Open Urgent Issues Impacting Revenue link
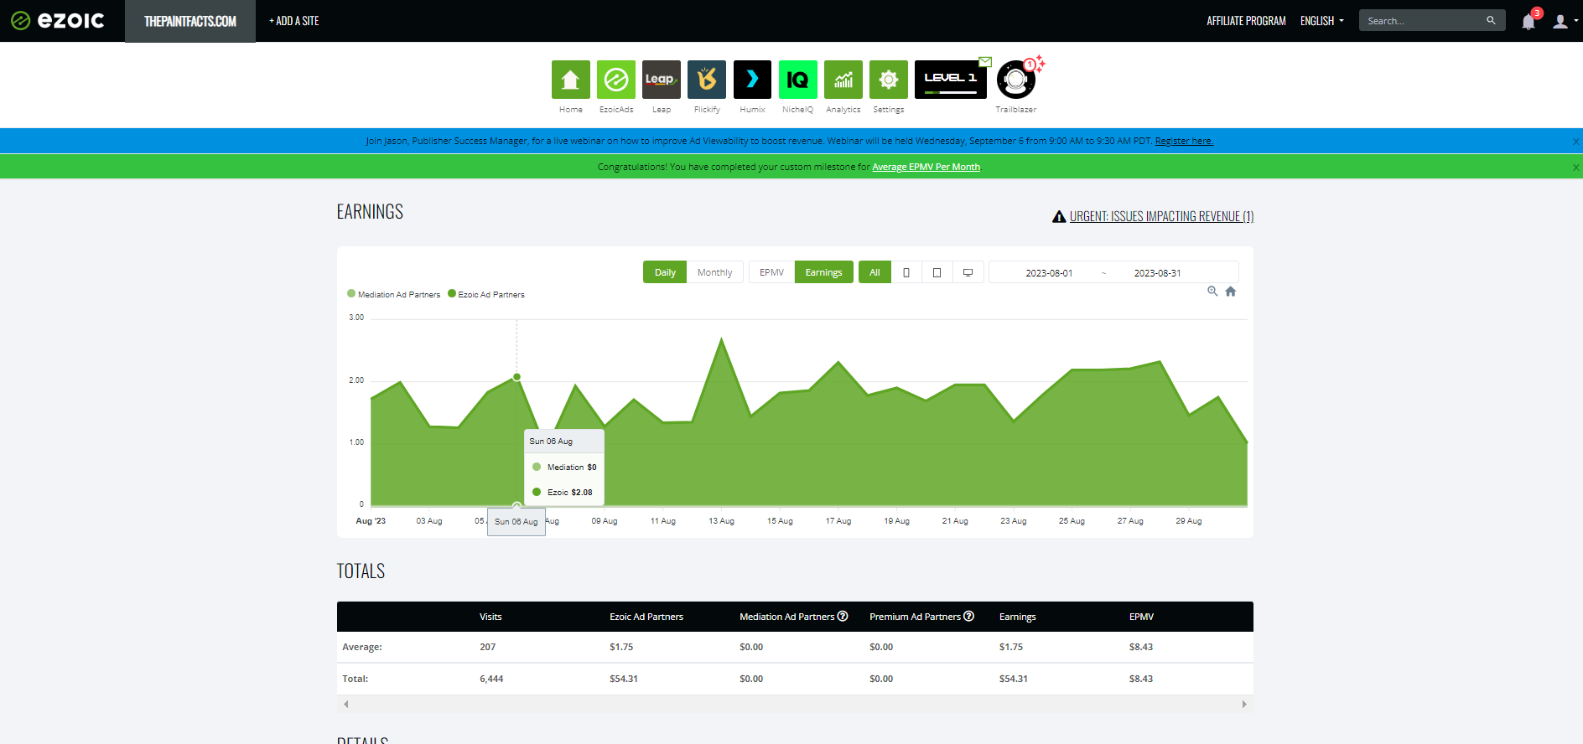 point(1162,216)
